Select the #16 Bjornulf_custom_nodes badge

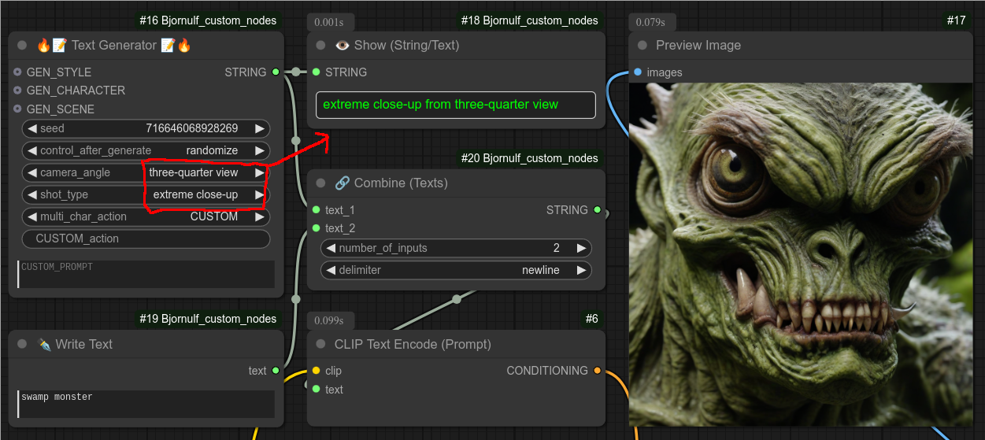pos(208,20)
